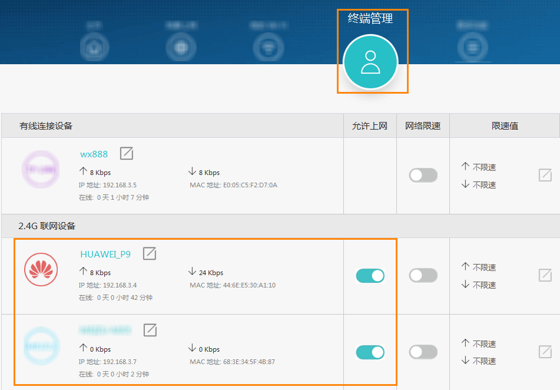Screen dimensions: 560x390
Task: Open the home icon in the top navigation
Action: coord(94,47)
